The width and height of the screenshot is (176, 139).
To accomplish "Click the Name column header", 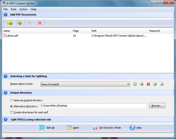I will 37,31.
